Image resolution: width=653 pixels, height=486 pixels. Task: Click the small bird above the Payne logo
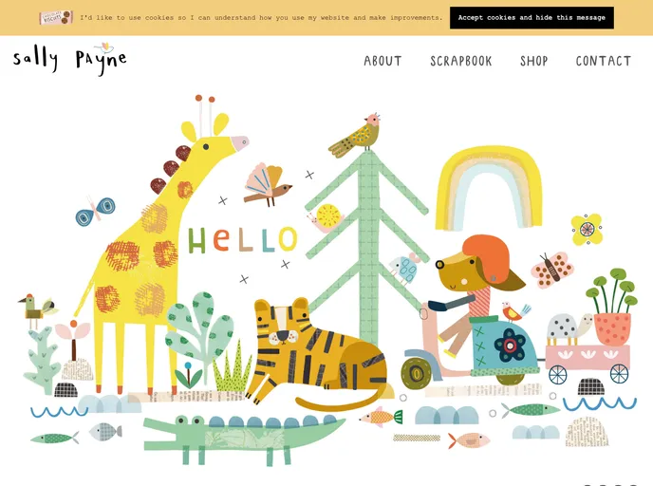click(x=105, y=47)
